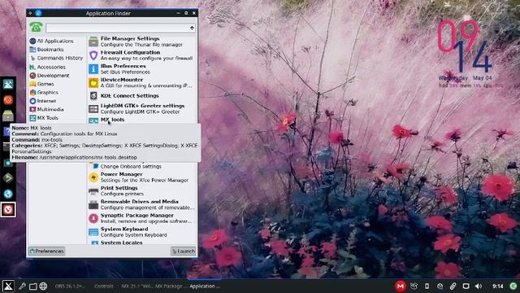Click the green telephone application icon
This screenshot has width=520, height=293.
click(36, 27)
